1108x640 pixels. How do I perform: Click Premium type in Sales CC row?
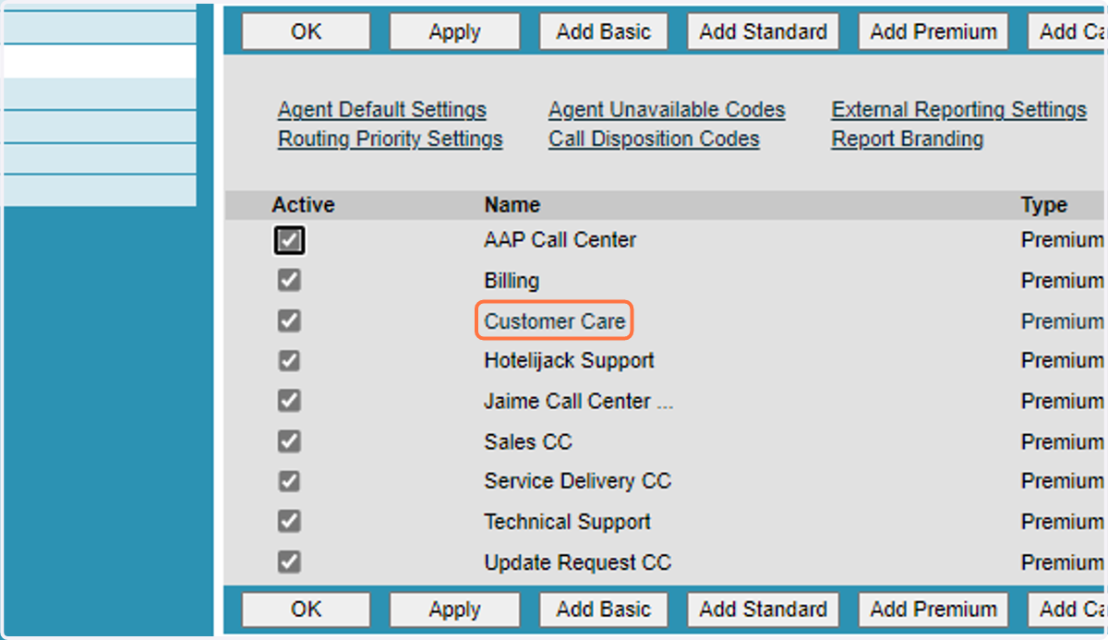click(1063, 442)
